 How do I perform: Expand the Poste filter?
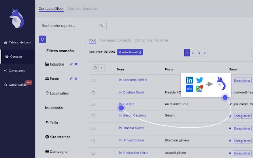[x=52, y=79]
